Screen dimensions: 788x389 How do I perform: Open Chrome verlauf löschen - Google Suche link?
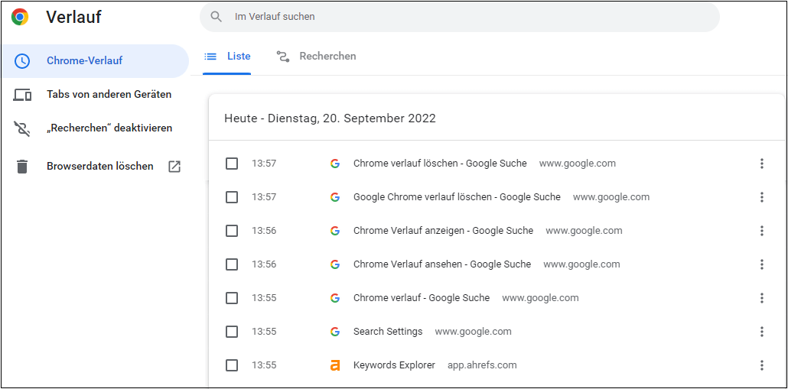coord(440,164)
